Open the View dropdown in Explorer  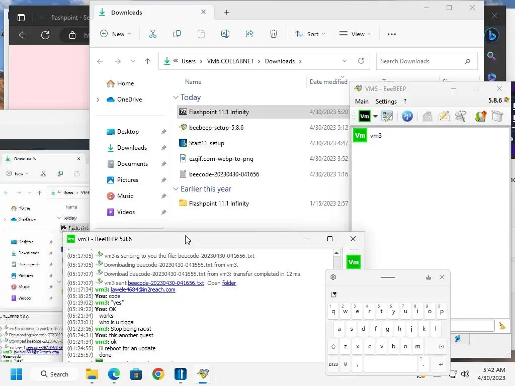click(355, 34)
